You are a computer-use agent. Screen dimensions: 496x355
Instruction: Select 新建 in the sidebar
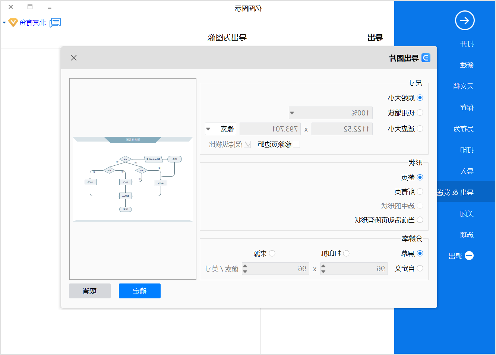(x=467, y=65)
